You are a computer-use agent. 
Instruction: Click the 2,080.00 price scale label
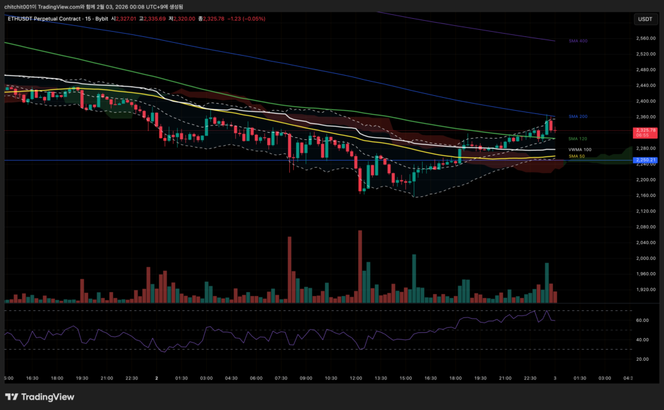[645, 227]
